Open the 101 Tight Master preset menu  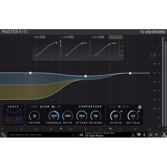(94, 136)
